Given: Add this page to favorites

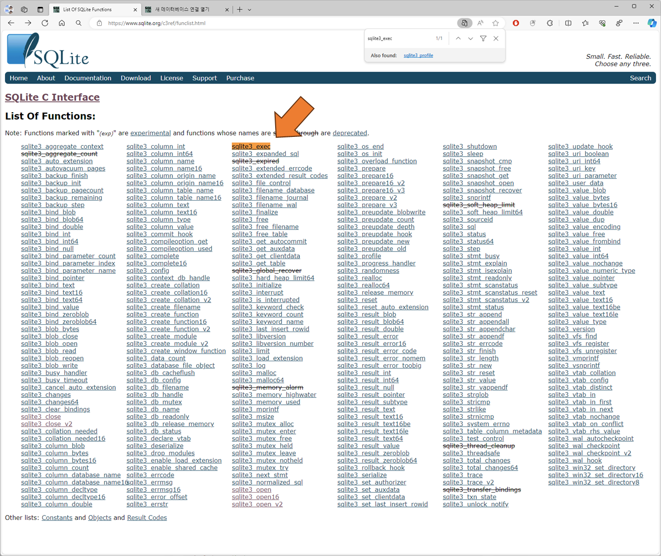Looking at the screenshot, I should pos(496,23).
